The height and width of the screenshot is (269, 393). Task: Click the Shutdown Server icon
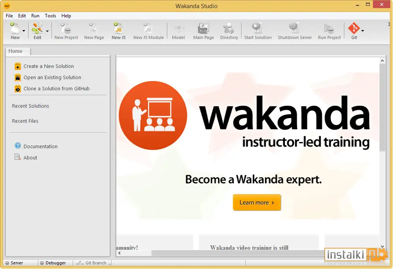tap(294, 28)
